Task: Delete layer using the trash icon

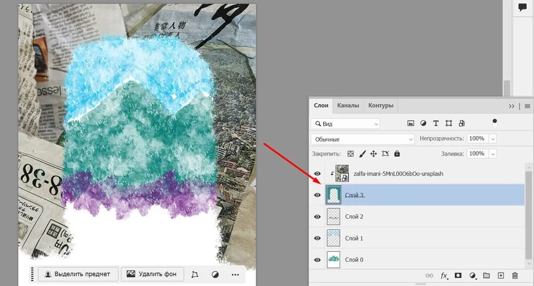Action: tap(515, 275)
